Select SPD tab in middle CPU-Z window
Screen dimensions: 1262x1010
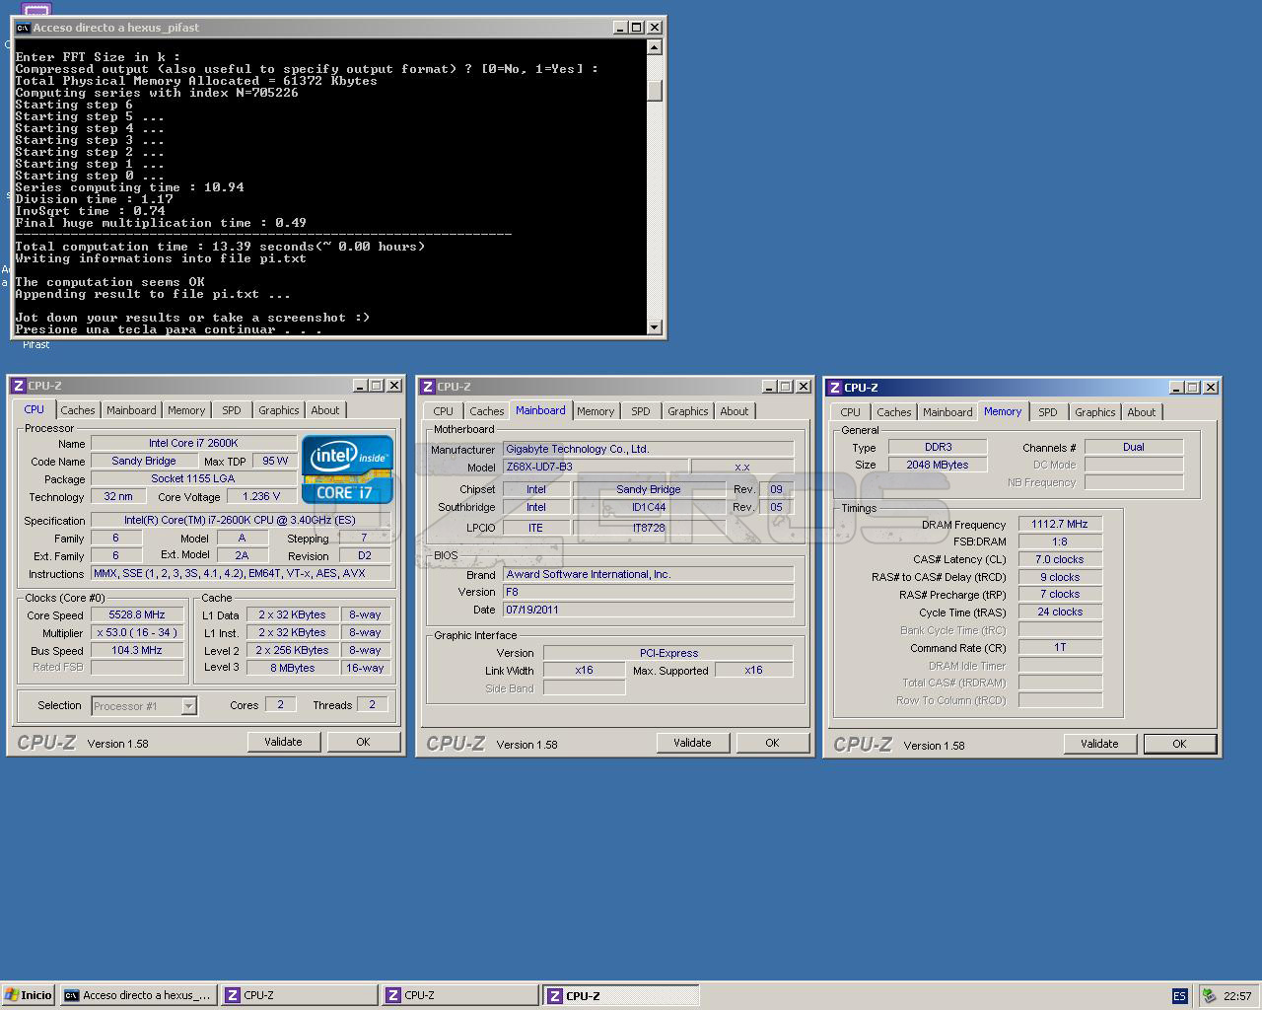pyautogui.click(x=640, y=411)
